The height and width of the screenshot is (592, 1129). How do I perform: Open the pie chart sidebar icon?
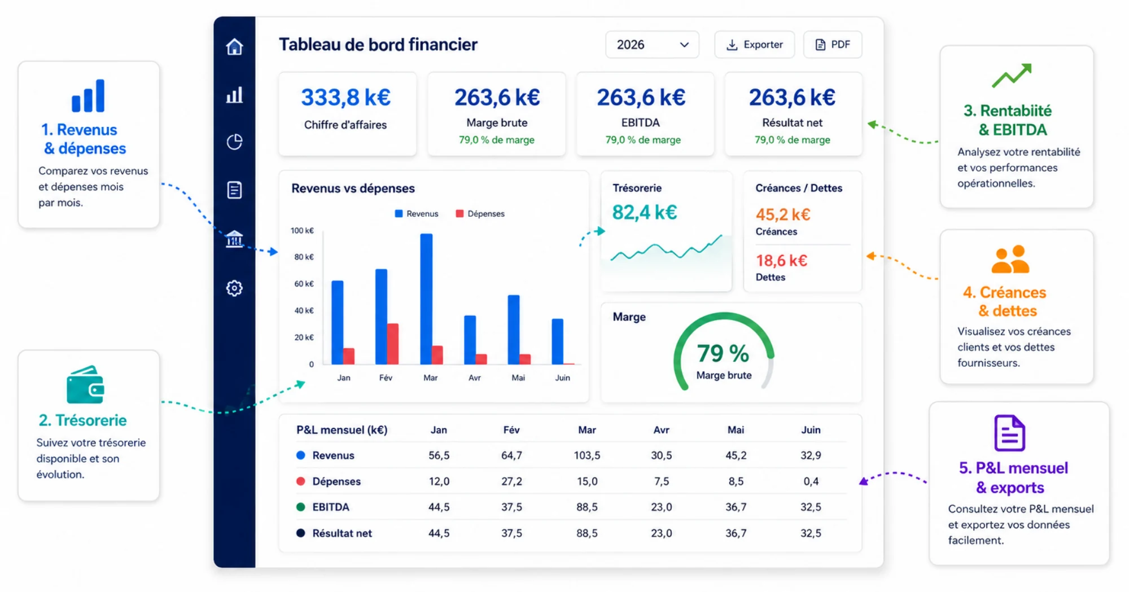tap(234, 142)
